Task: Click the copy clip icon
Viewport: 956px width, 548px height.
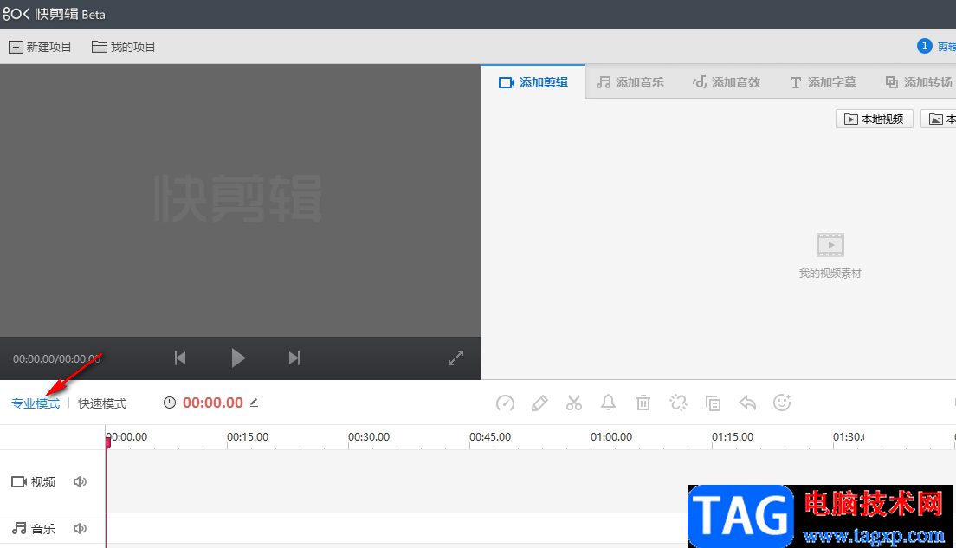Action: (x=713, y=403)
